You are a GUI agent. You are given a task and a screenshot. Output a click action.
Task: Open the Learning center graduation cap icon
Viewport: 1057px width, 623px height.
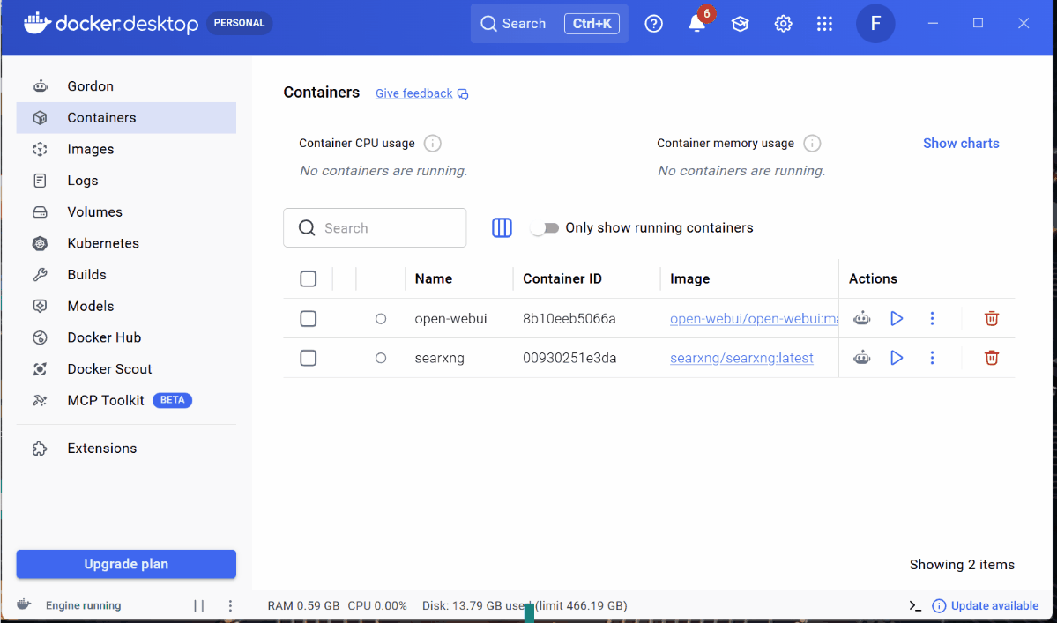pyautogui.click(x=740, y=24)
